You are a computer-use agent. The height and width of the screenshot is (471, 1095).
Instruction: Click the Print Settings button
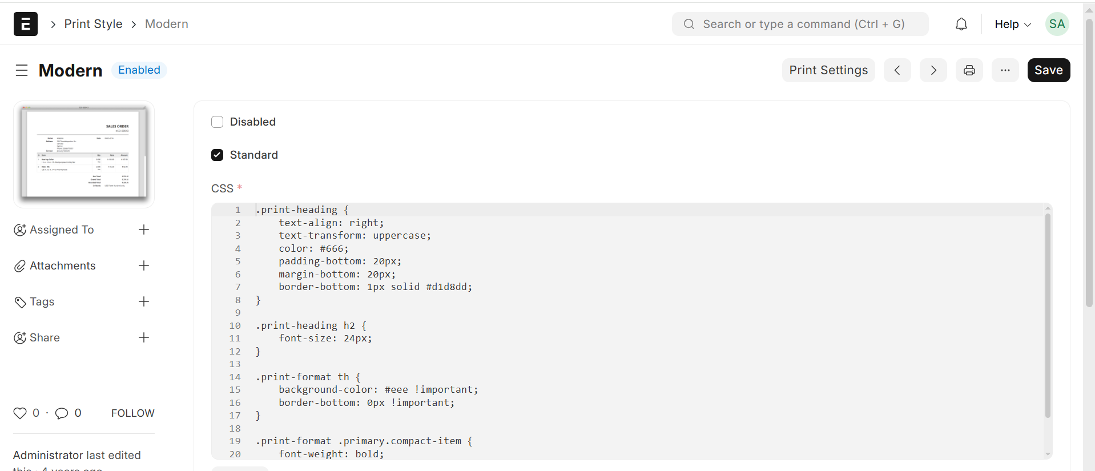coord(828,70)
